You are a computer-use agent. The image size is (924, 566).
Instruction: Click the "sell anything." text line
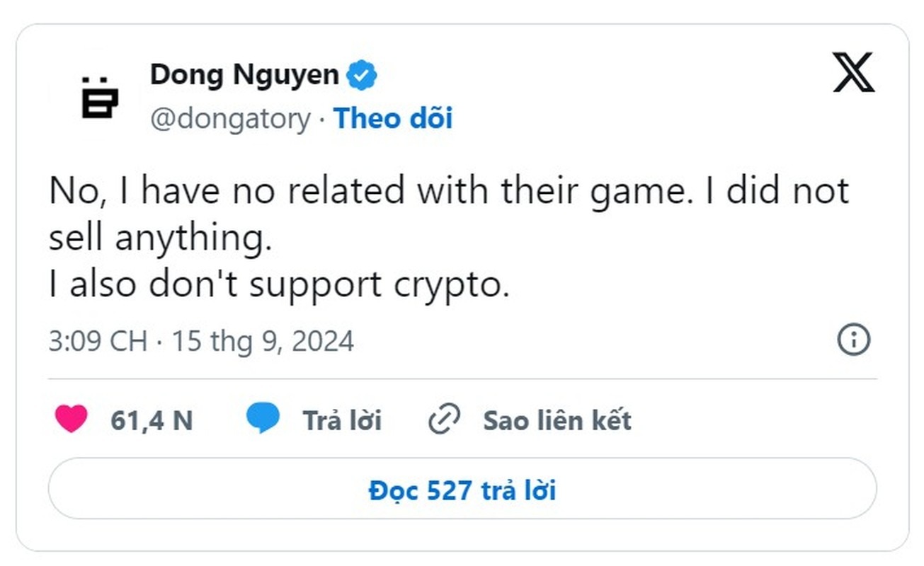pos(160,238)
